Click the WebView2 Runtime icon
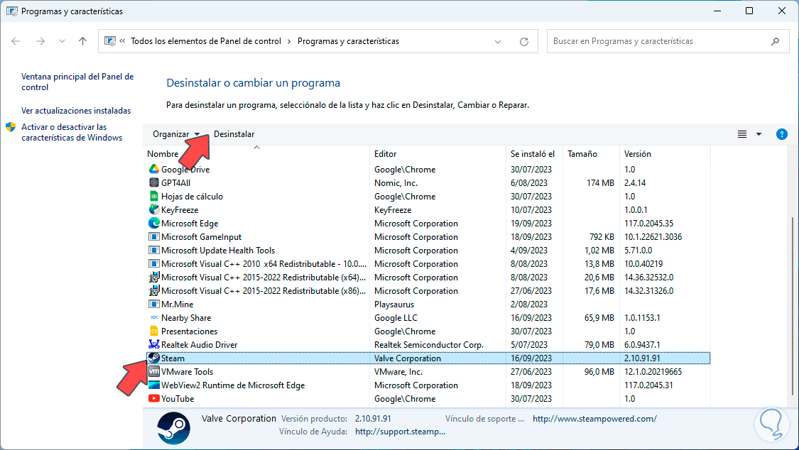This screenshot has width=799, height=450. (153, 385)
